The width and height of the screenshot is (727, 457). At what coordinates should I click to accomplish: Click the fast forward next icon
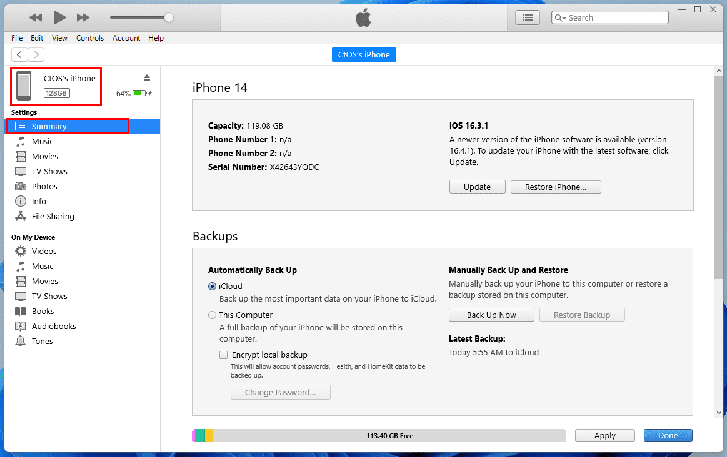point(83,17)
